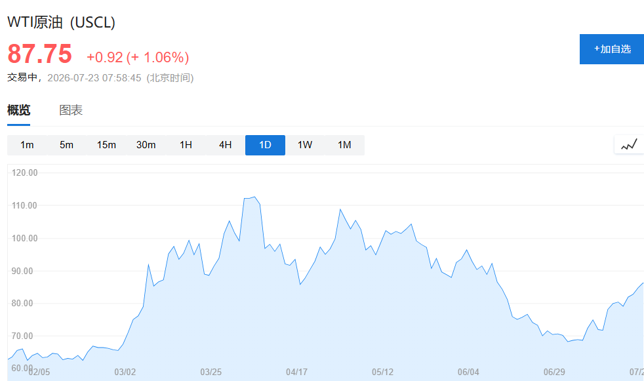The image size is (644, 381).
Task: Switch to 15m interval
Action: pyautogui.click(x=106, y=145)
